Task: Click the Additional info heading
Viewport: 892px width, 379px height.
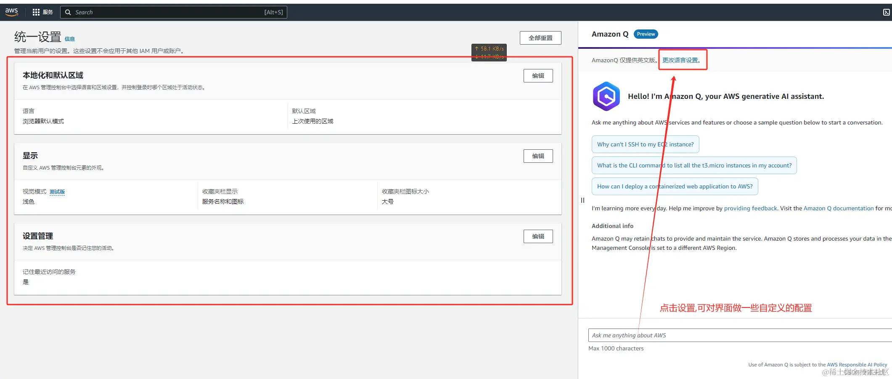Action: 612,226
